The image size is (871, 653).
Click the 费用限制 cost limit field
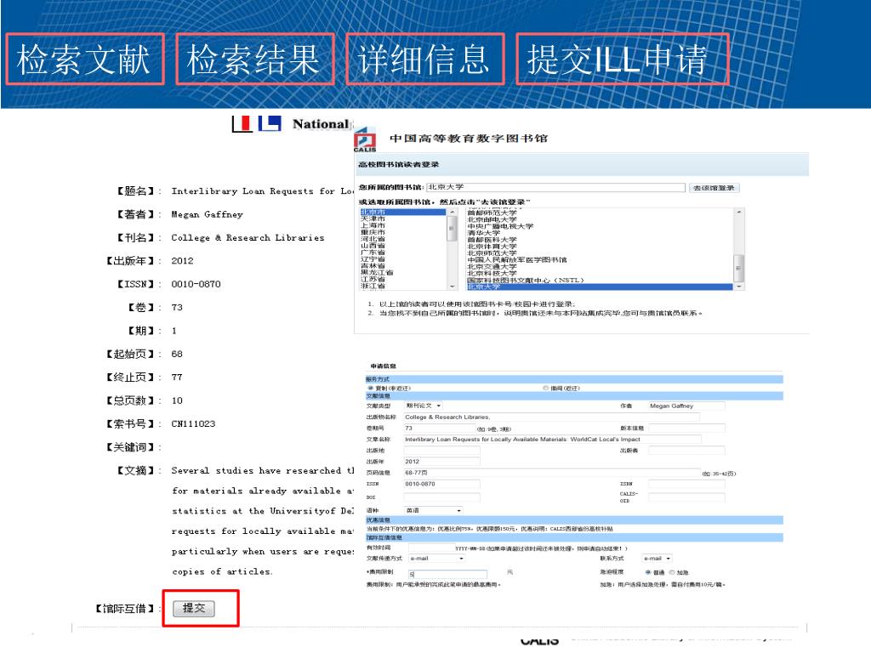(447, 574)
